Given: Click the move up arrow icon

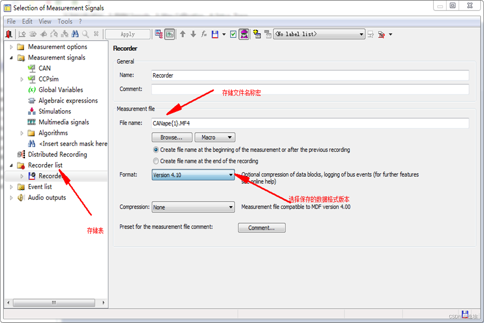Looking at the screenshot, I should [x=183, y=34].
